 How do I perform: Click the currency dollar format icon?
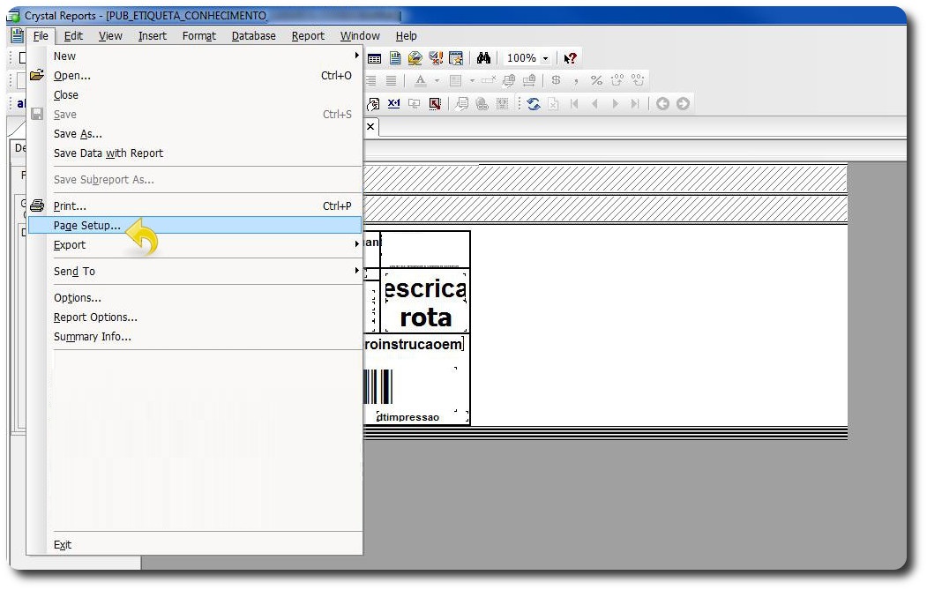(556, 80)
